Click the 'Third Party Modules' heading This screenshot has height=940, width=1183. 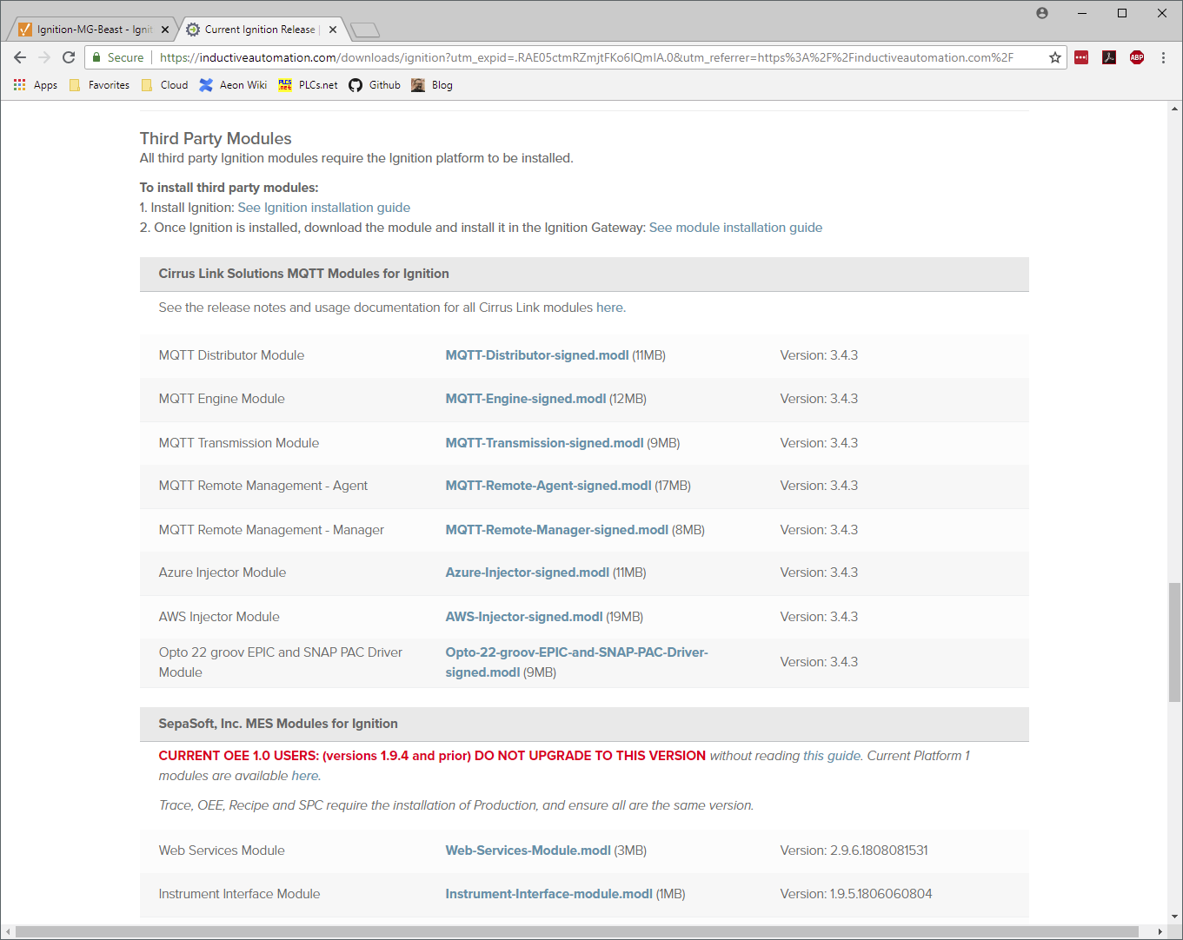click(x=216, y=138)
